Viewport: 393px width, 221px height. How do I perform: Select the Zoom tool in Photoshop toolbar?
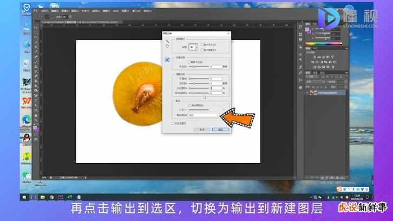[36, 120]
